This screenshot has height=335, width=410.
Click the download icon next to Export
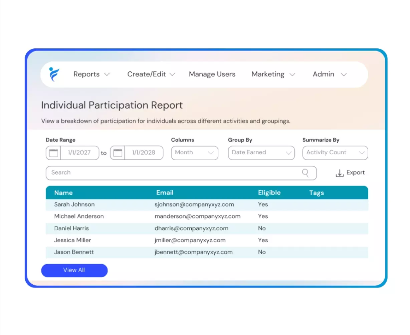(x=340, y=173)
